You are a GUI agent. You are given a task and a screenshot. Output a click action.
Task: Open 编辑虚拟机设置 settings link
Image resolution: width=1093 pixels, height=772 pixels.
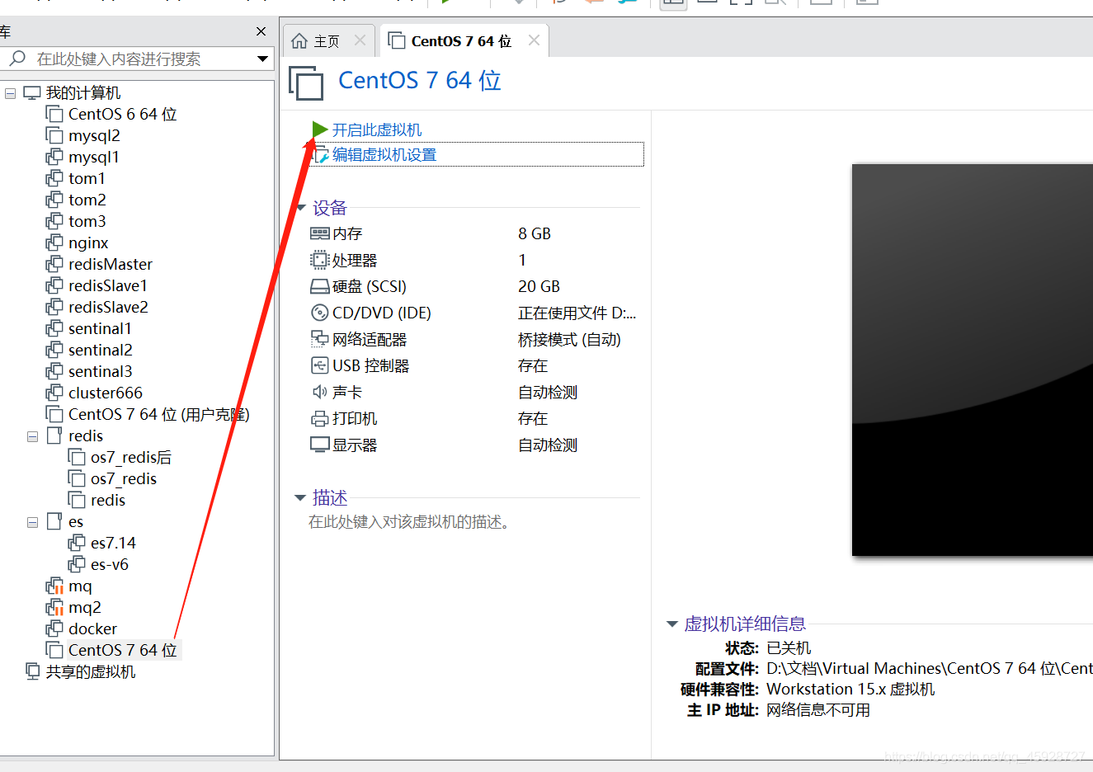[x=383, y=154]
